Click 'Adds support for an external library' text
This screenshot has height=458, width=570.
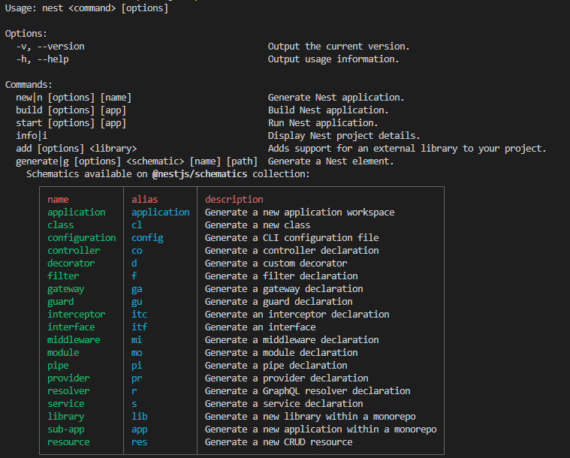[363, 149]
